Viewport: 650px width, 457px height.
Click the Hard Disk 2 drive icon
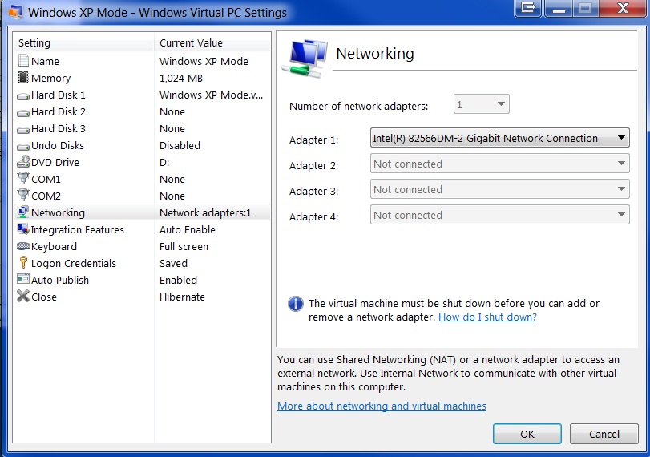coord(23,113)
